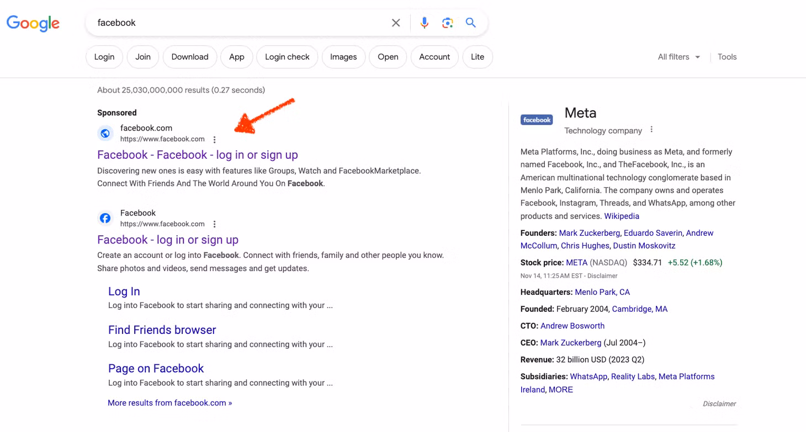
Task: Select the App filter chip
Action: coord(237,57)
